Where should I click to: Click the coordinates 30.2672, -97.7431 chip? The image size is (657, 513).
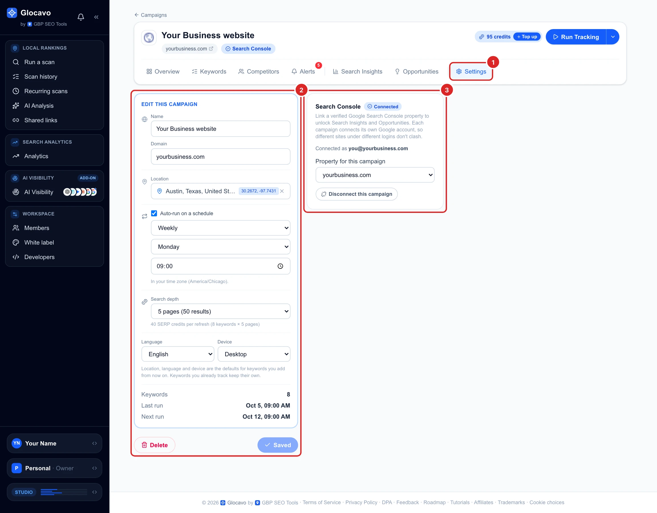[258, 191]
